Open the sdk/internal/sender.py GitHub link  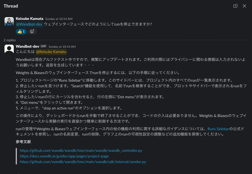coord(83,162)
